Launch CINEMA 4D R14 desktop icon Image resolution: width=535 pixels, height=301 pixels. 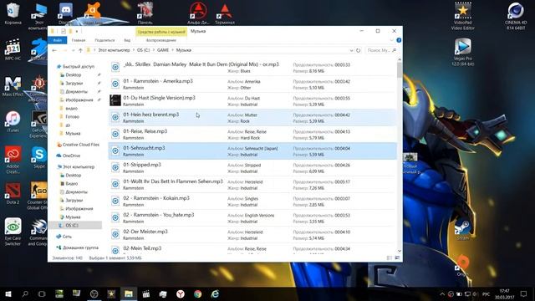(x=516, y=16)
